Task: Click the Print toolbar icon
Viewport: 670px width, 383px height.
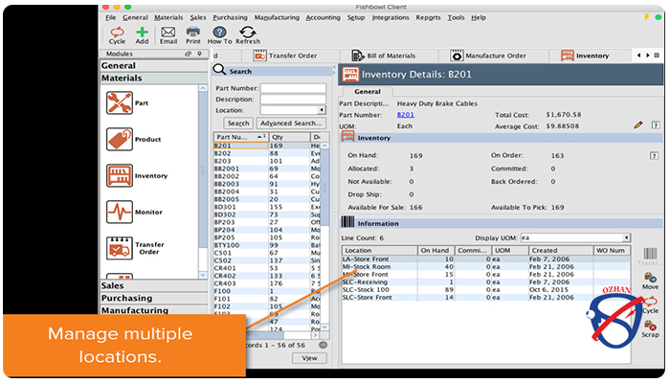Action: click(x=193, y=35)
